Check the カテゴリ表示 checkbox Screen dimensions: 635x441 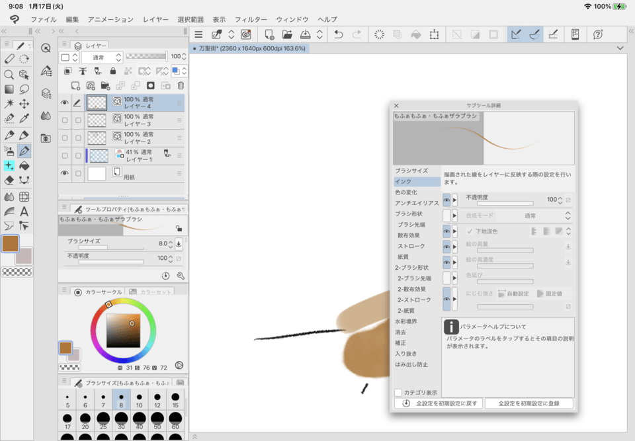tap(398, 393)
